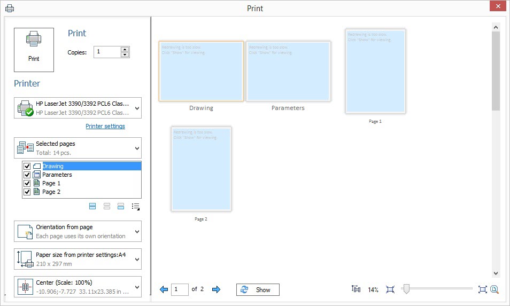Click the preview scrollbar up arrow
Viewport: 510px width, 306px height.
pyautogui.click(x=496, y=27)
